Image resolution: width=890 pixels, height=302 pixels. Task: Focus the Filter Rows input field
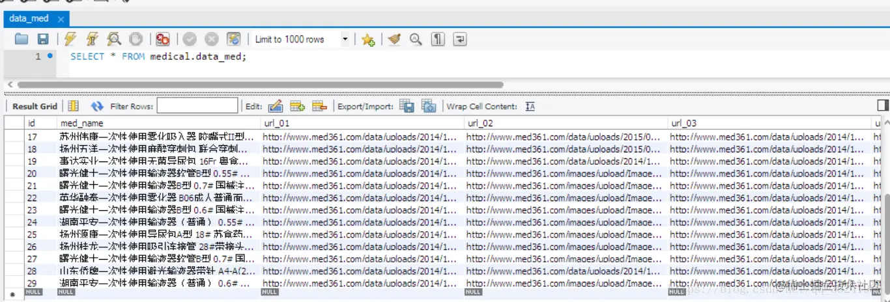pos(197,106)
